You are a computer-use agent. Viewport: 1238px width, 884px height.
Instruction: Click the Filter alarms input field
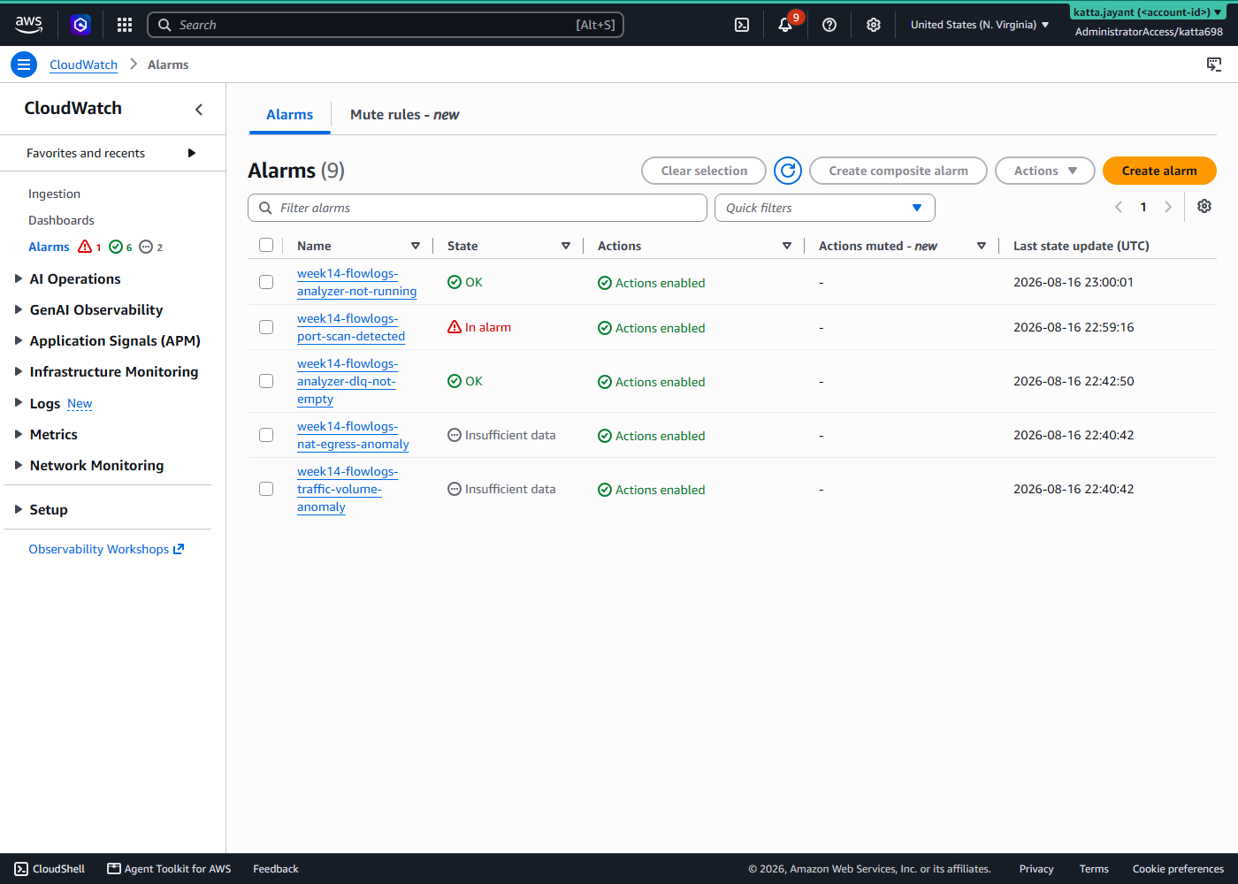(x=478, y=208)
